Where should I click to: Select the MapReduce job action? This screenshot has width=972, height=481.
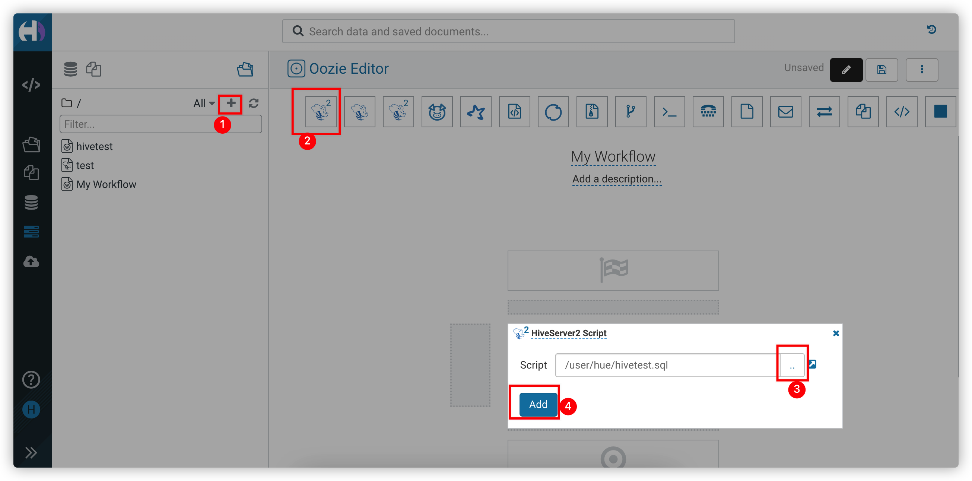coord(592,112)
